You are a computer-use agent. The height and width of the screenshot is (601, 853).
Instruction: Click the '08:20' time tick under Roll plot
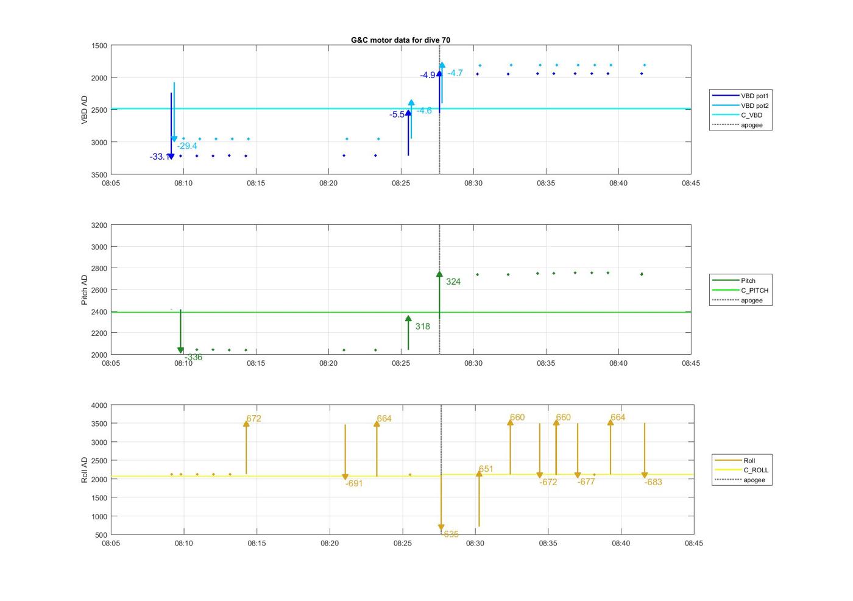(330, 543)
